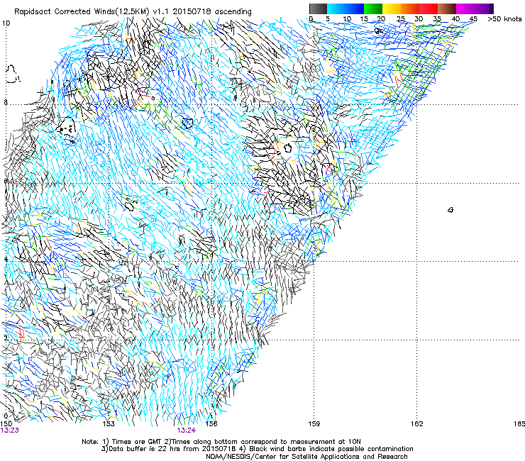525x461 pixels.
Task: Click the 'Rapidscat Corrected Winds' title text
Action: pyautogui.click(x=65, y=11)
